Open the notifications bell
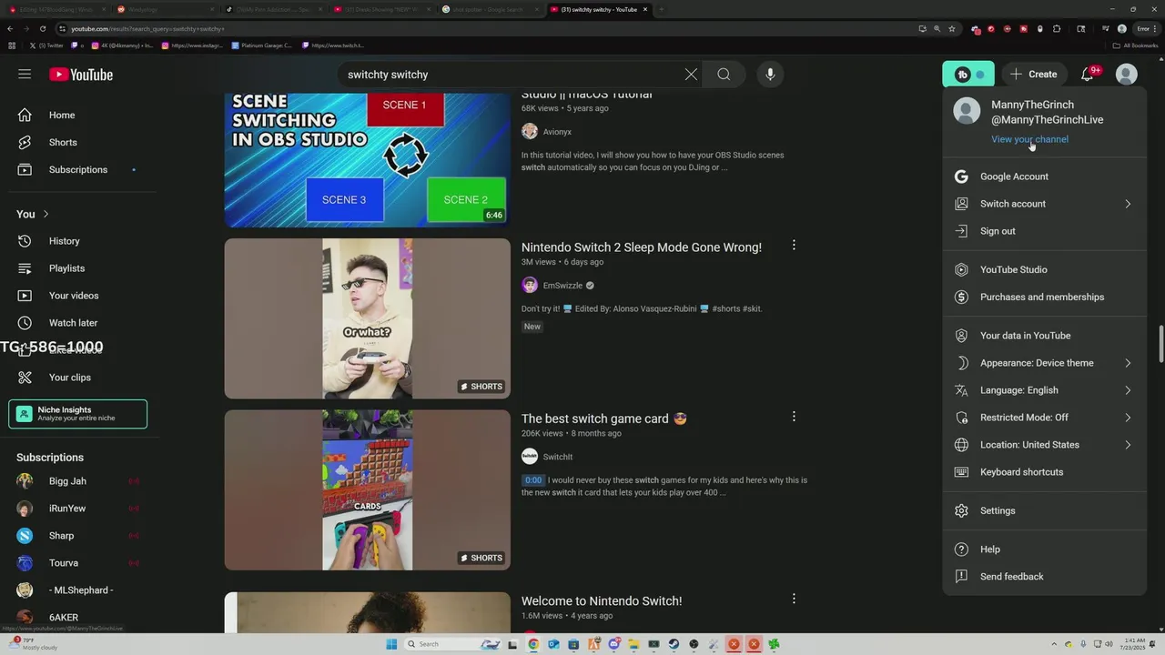Image resolution: width=1165 pixels, height=655 pixels. [x=1088, y=75]
